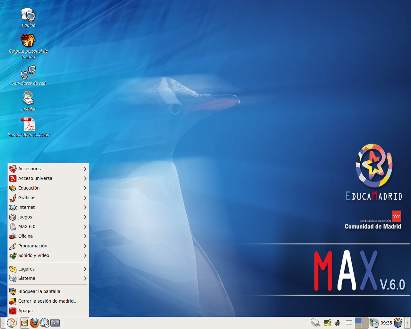Select Sonido y vídeo in the menu

tap(48, 255)
